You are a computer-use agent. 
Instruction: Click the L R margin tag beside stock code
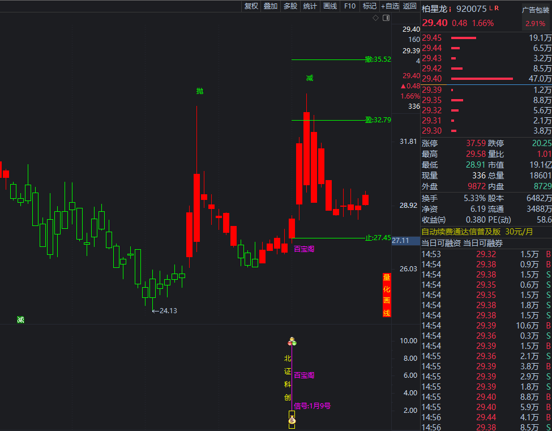coord(494,8)
